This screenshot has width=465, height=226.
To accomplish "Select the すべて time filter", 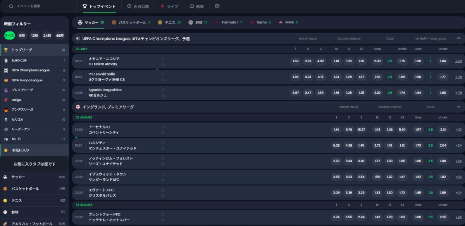I will pos(10,36).
